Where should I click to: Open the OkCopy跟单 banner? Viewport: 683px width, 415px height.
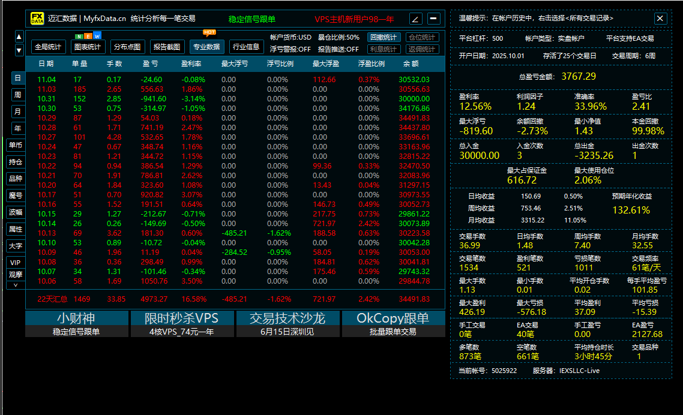[x=393, y=324]
